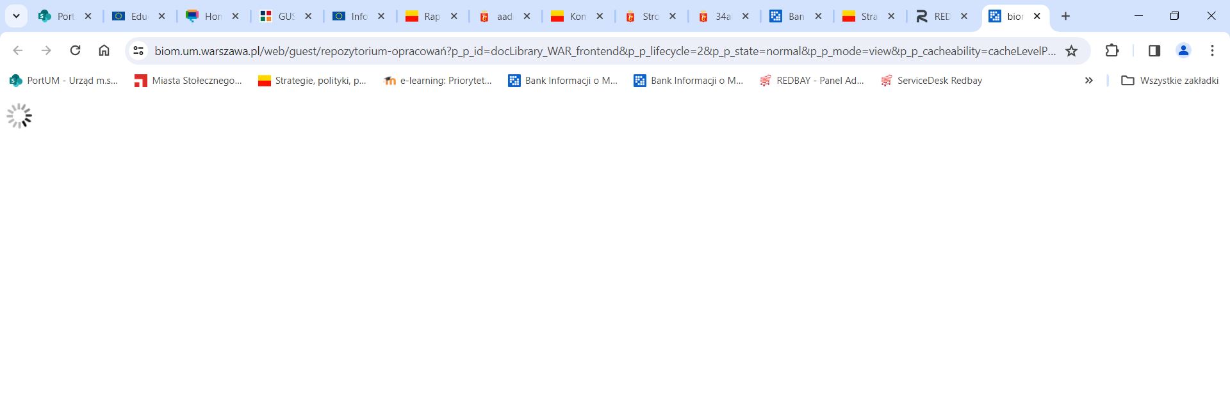Open the Wszystkie zakładki folder
Viewport: 1230px width, 409px height.
1170,81
